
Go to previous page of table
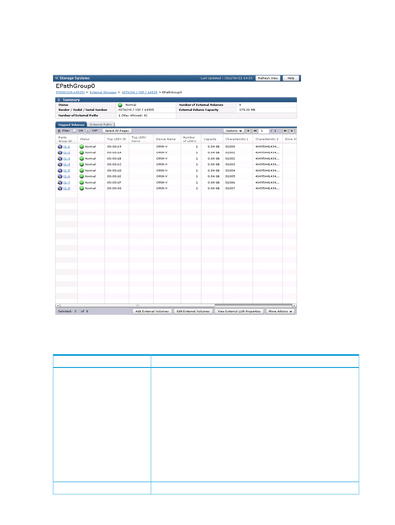click(255, 131)
